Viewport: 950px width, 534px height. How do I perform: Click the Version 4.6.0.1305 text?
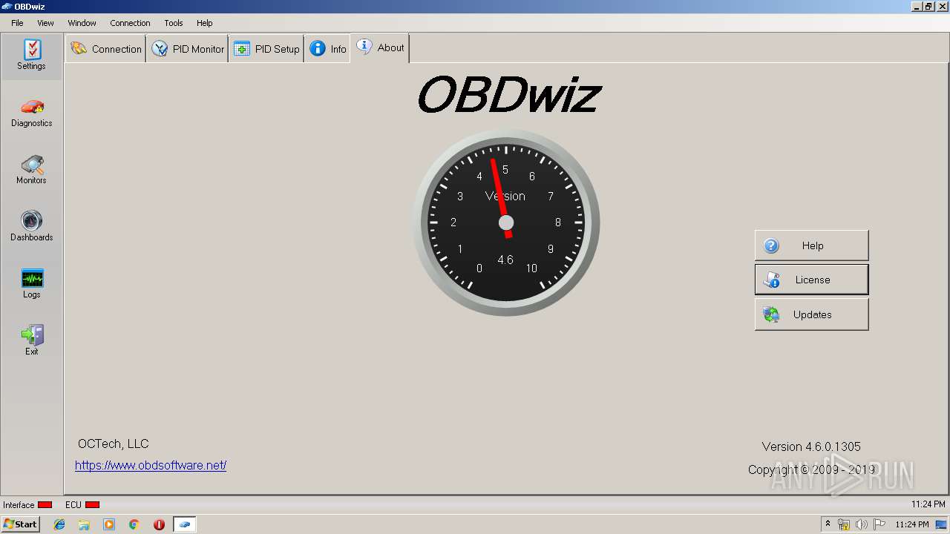[x=811, y=446]
